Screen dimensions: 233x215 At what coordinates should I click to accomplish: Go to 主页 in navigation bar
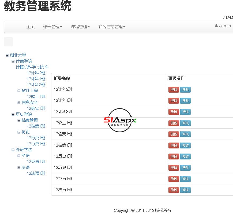pyautogui.click(x=31, y=27)
